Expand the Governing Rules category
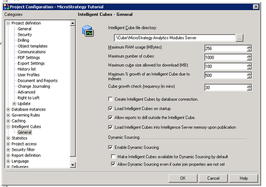266x187 pixels. 8,115
